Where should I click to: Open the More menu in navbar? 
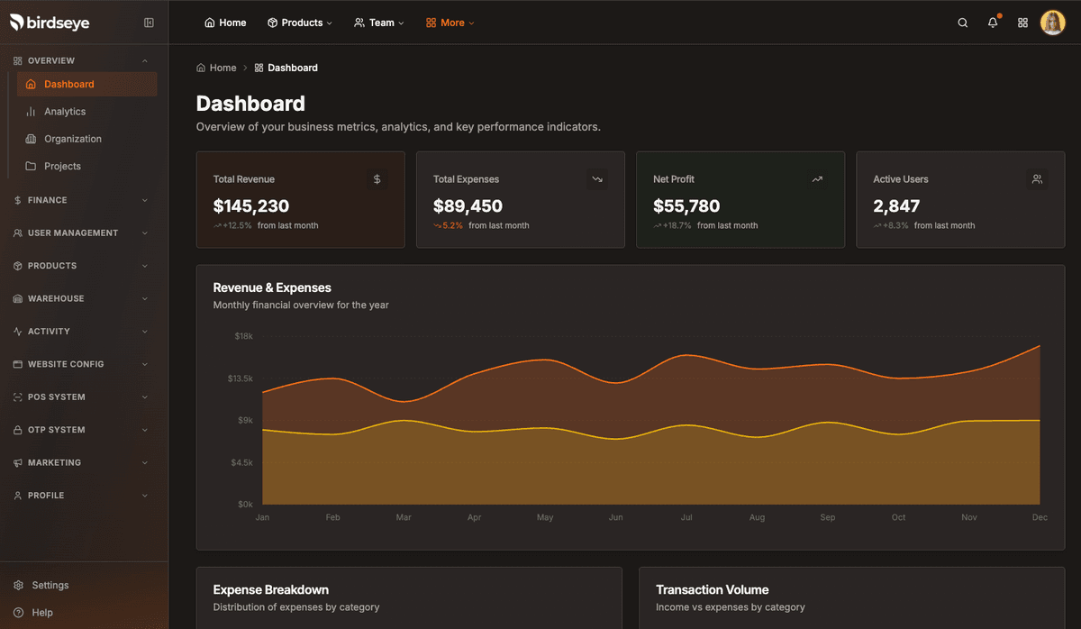coord(450,23)
